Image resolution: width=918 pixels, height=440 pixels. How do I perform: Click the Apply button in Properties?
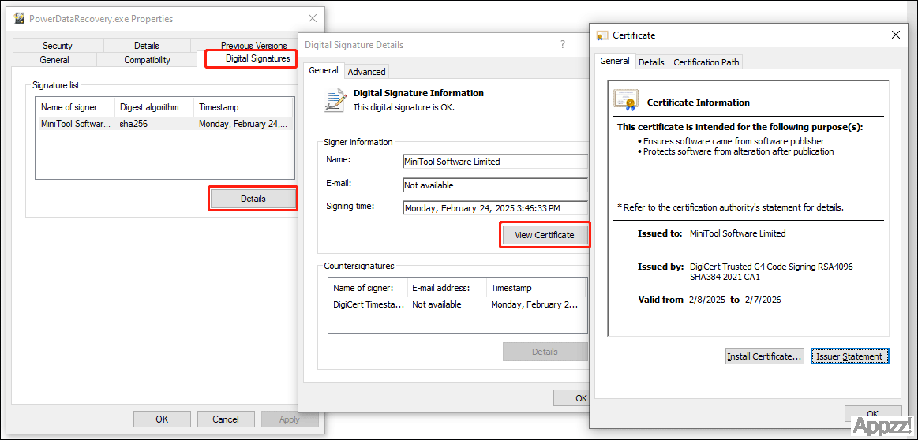pos(290,419)
